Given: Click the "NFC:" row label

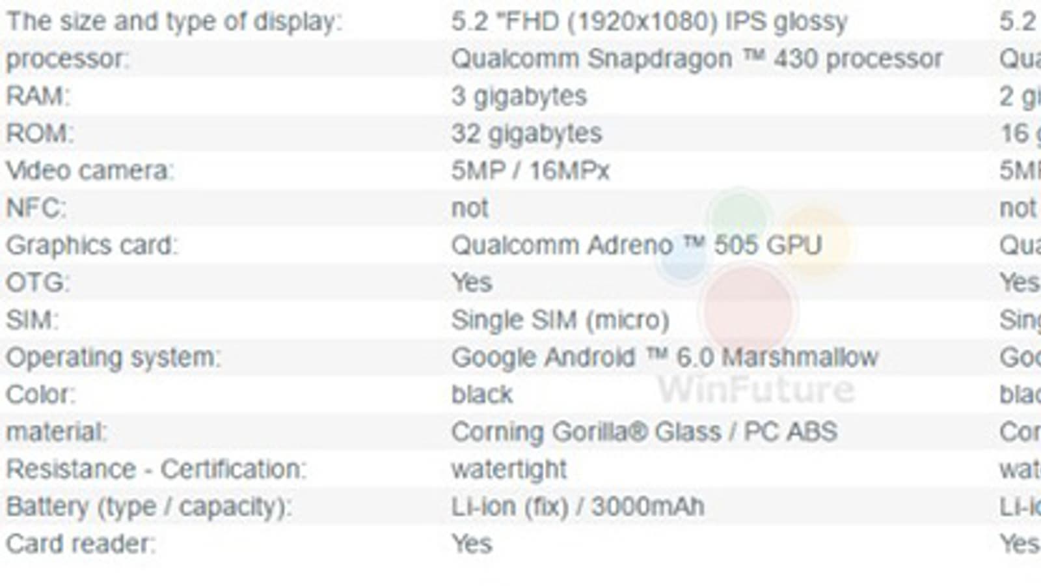Looking at the screenshot, I should [36, 208].
